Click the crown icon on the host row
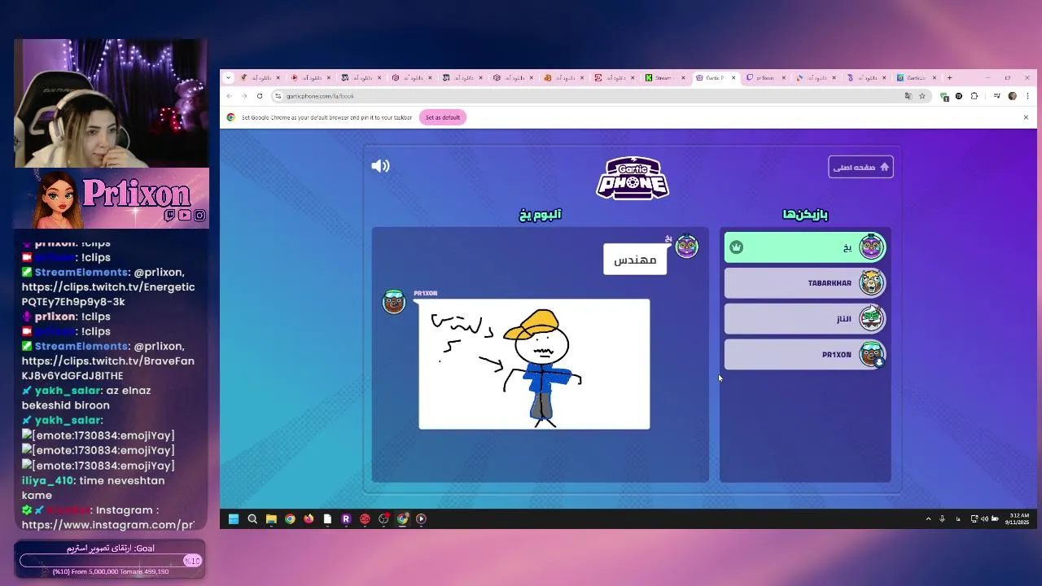Screen dimensions: 1042x586 pos(737,247)
